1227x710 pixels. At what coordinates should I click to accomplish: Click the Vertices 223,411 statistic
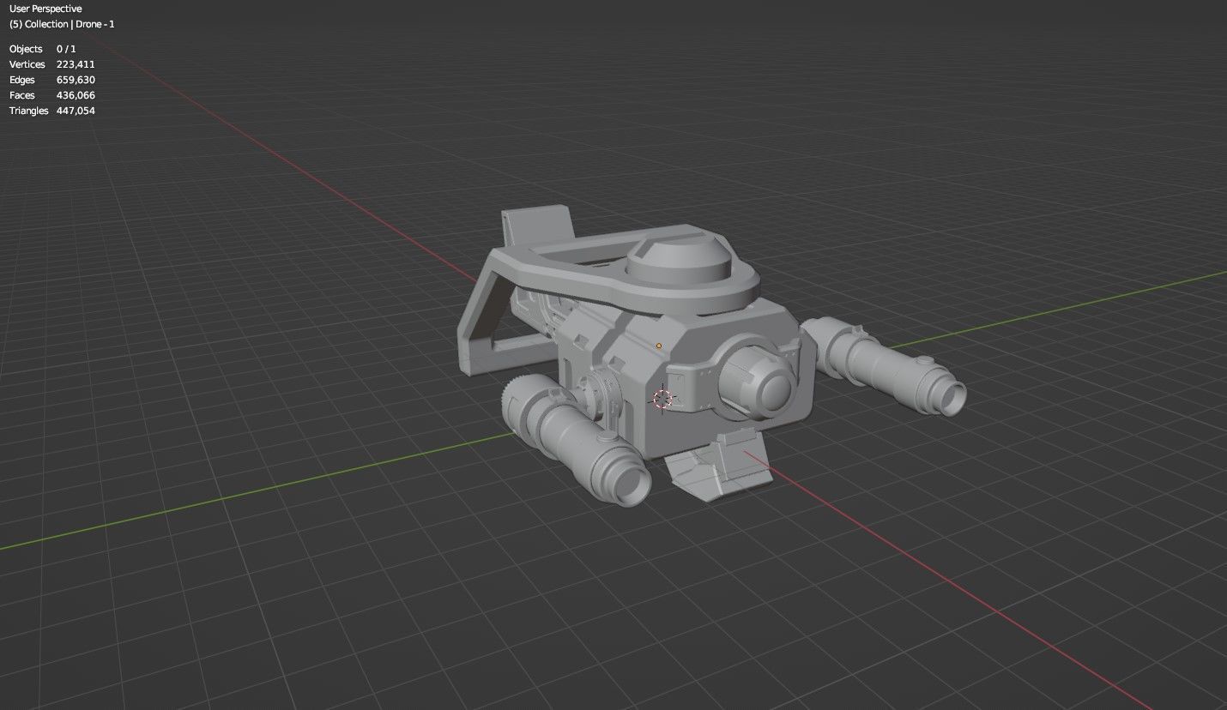point(51,64)
